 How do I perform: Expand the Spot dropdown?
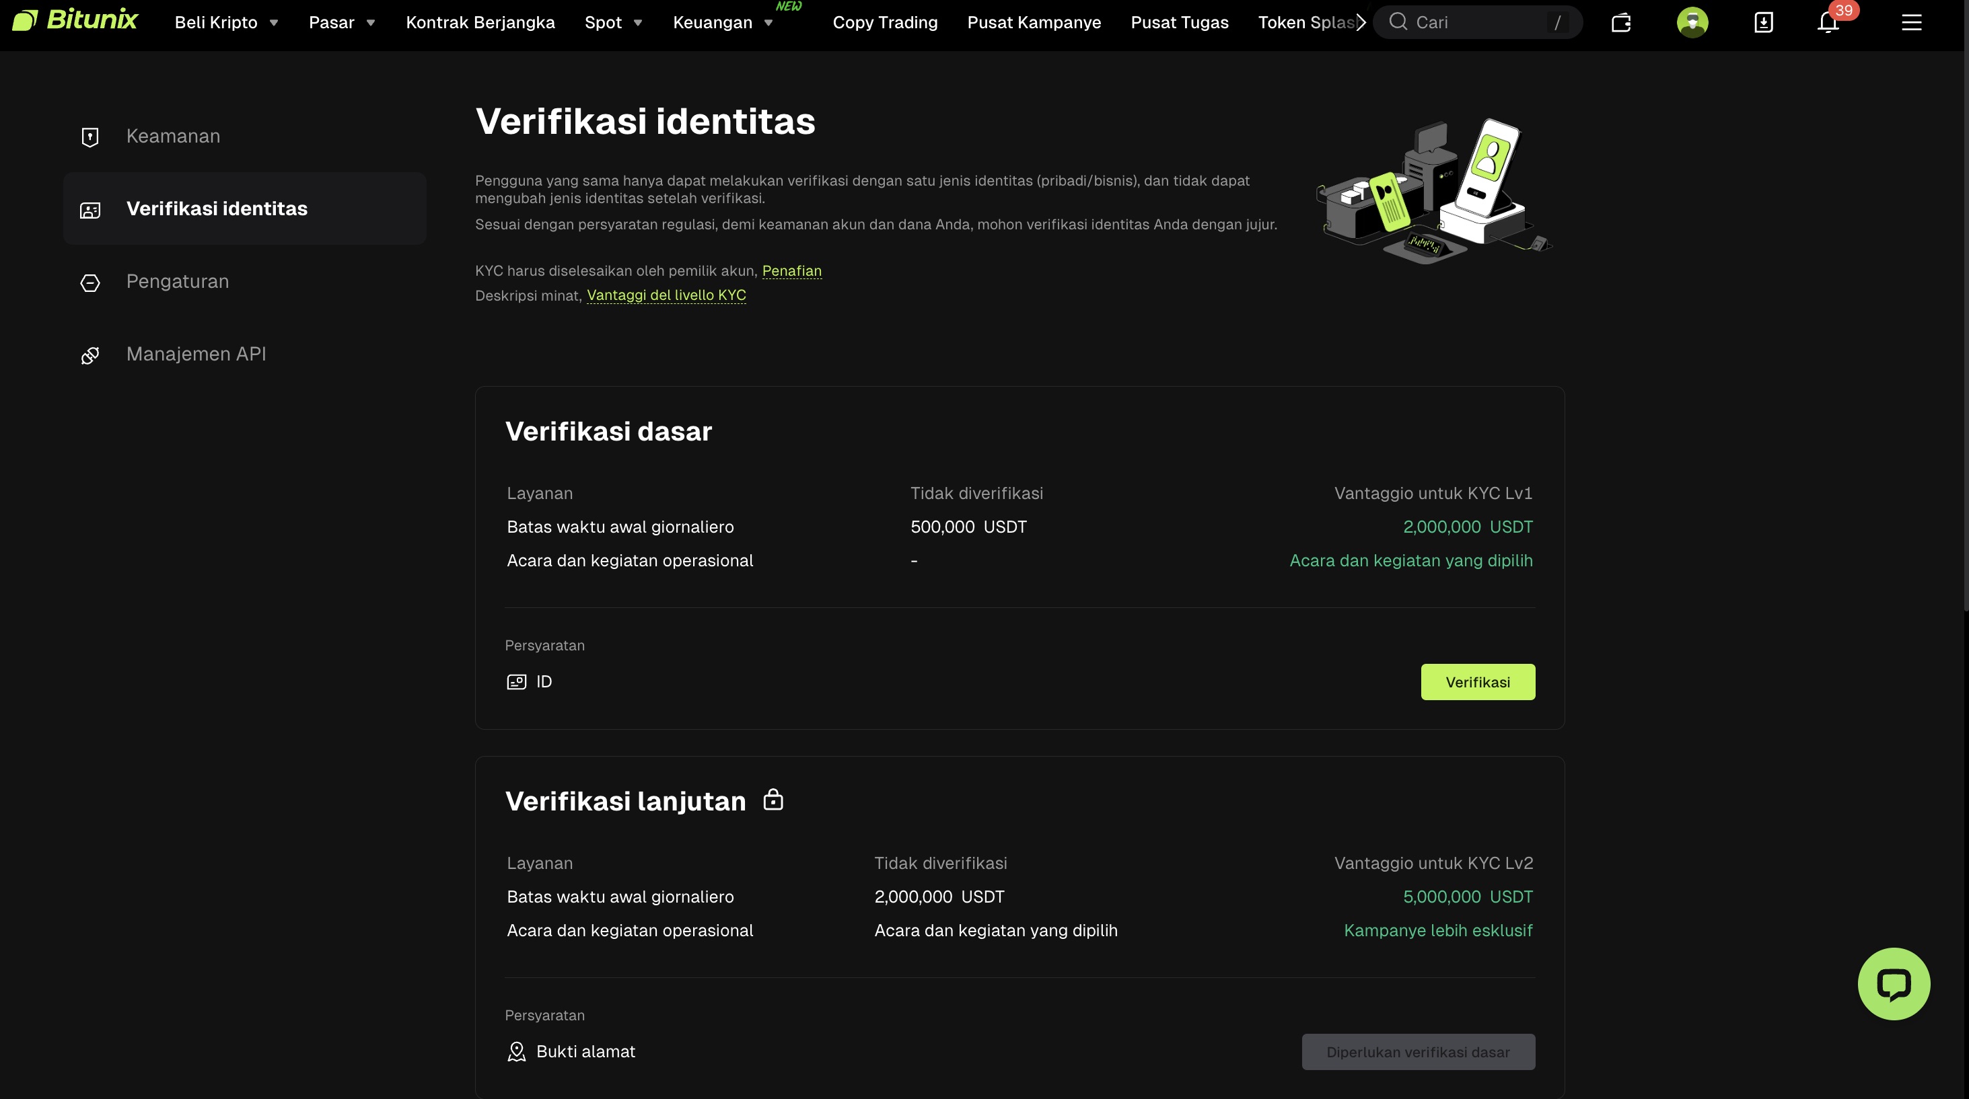tap(612, 22)
